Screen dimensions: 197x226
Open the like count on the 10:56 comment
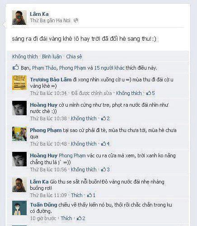(x=105, y=169)
